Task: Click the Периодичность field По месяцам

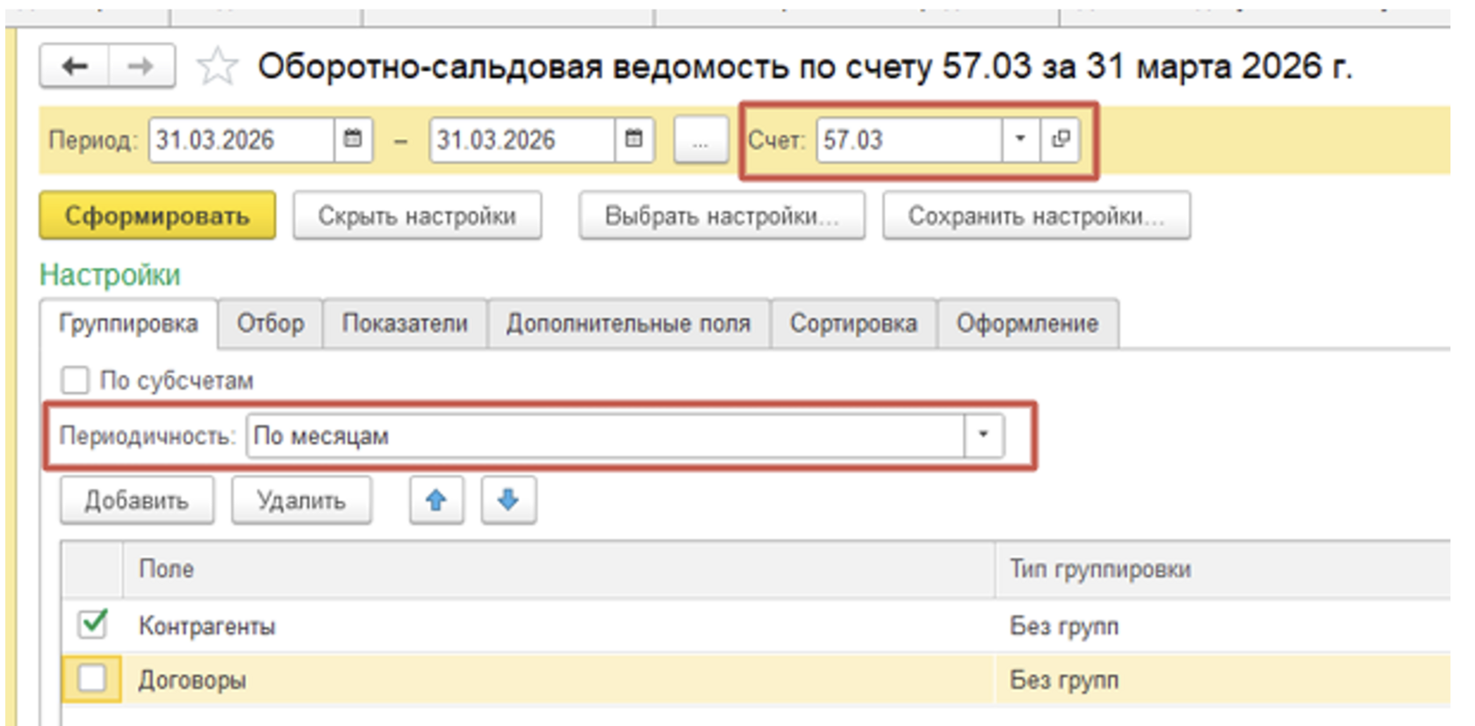Action: coord(606,435)
